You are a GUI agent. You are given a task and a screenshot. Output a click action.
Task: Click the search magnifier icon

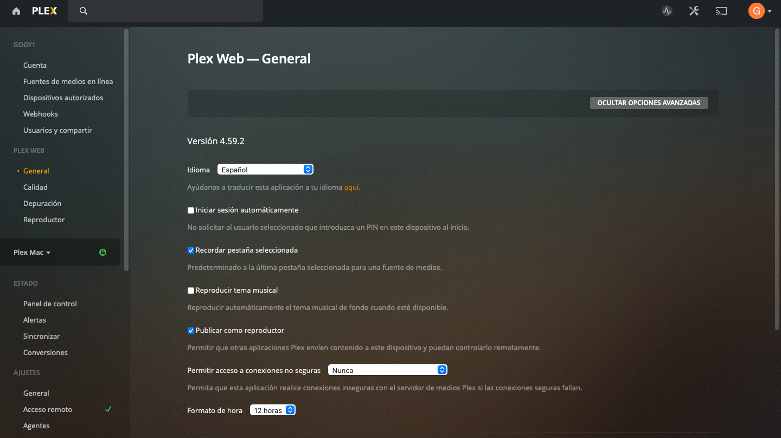(x=83, y=11)
